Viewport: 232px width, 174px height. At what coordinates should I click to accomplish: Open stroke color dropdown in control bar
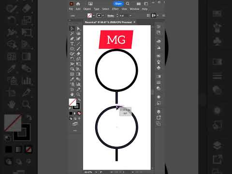(103, 15)
